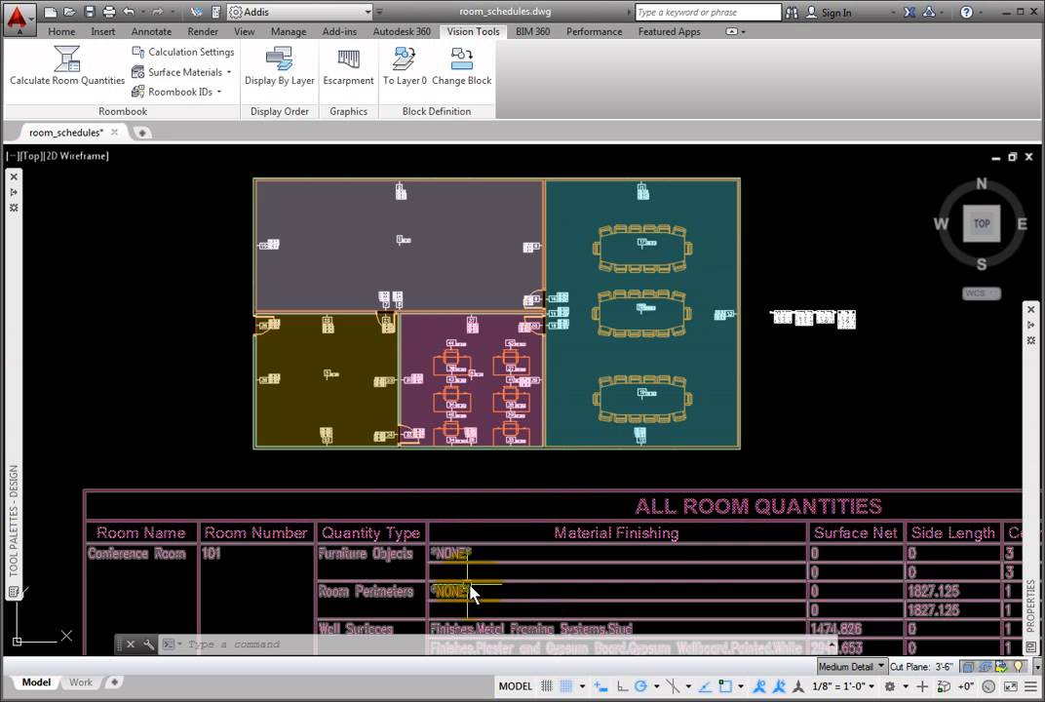Open Calculation Settings in Roombook panel
Viewport: 1045px width, 702px height.
183,52
